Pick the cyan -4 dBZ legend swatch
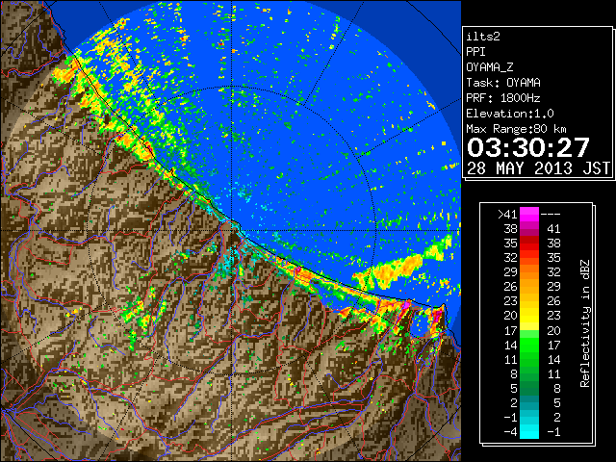The width and height of the screenshot is (616, 462). (529, 432)
